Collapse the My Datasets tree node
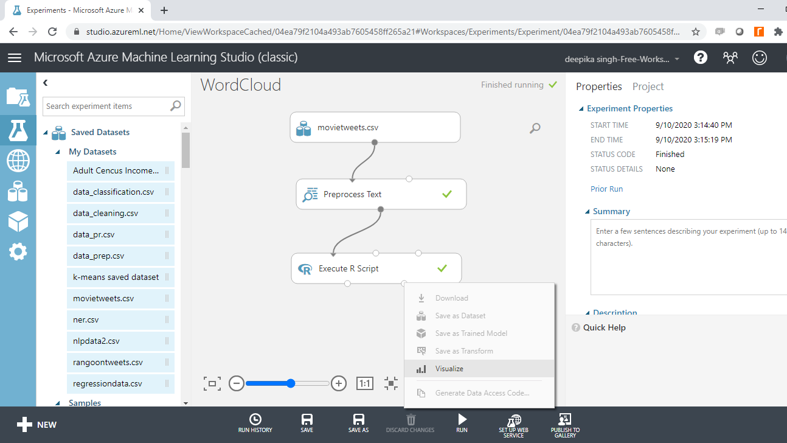The width and height of the screenshot is (787, 443). point(58,152)
